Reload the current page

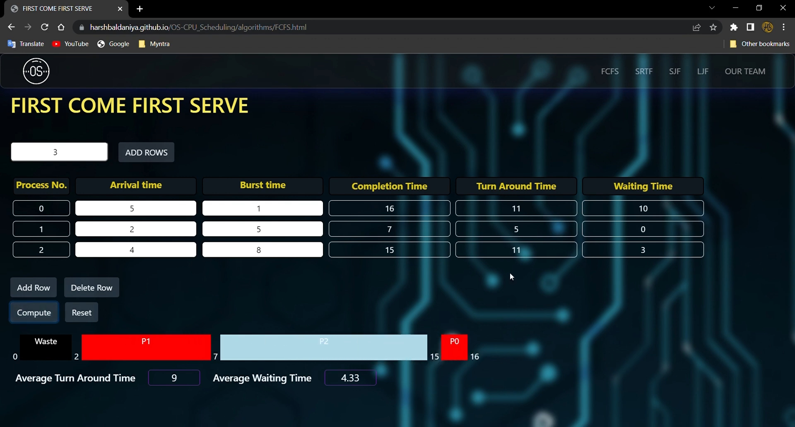[44, 27]
